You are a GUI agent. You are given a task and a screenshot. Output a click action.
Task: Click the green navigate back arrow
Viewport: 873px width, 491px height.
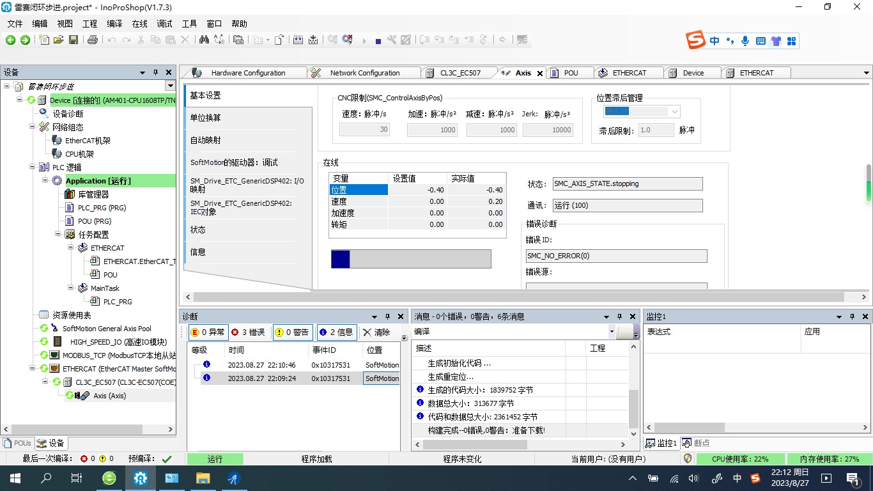(10, 40)
